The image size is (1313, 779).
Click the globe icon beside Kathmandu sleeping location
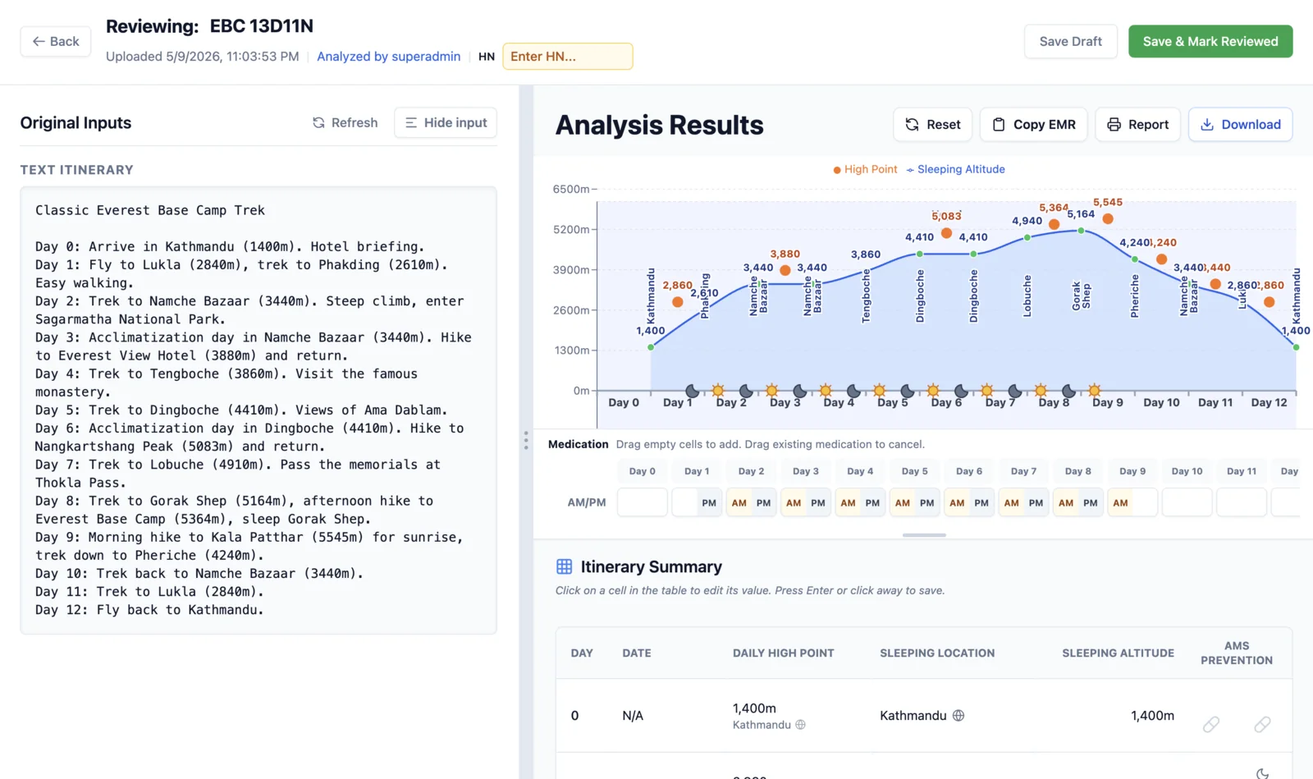point(958,716)
